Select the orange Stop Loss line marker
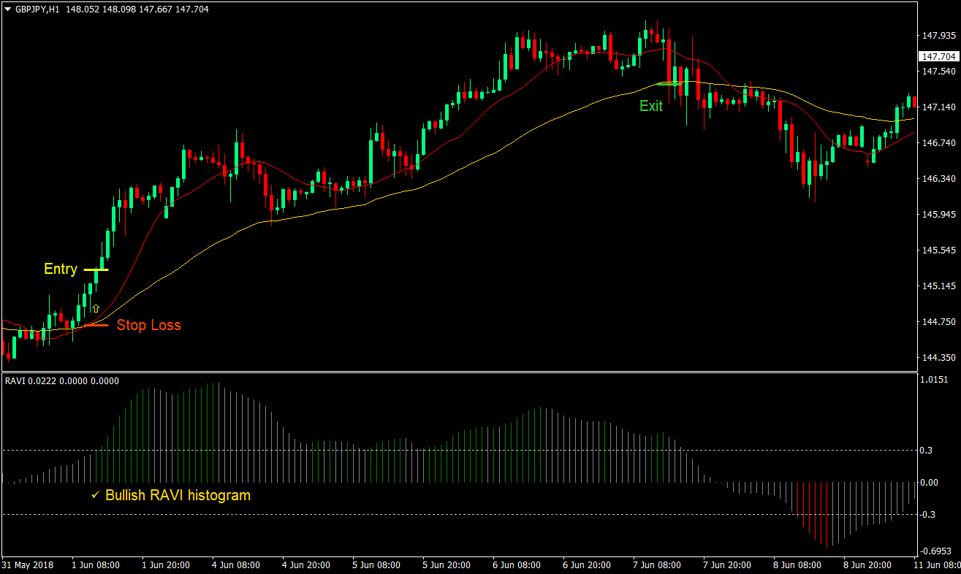The width and height of the screenshot is (961, 574). pos(96,324)
